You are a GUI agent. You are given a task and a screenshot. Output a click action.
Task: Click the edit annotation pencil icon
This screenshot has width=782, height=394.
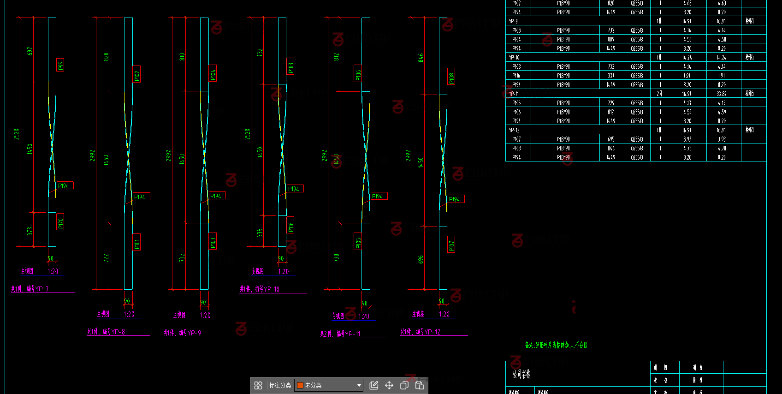374,385
